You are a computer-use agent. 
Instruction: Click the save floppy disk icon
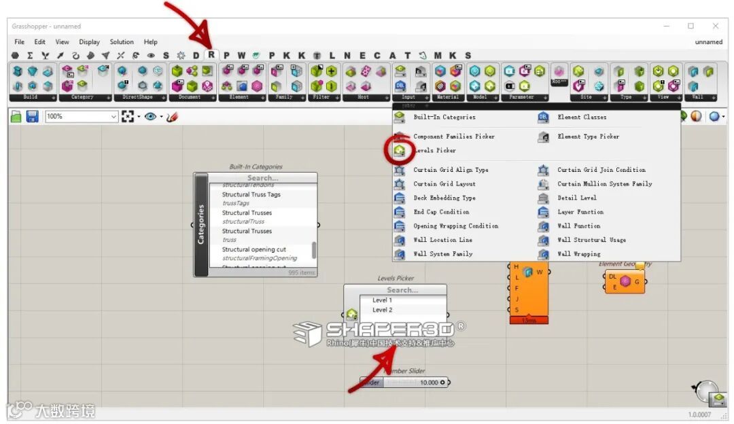pyautogui.click(x=32, y=116)
